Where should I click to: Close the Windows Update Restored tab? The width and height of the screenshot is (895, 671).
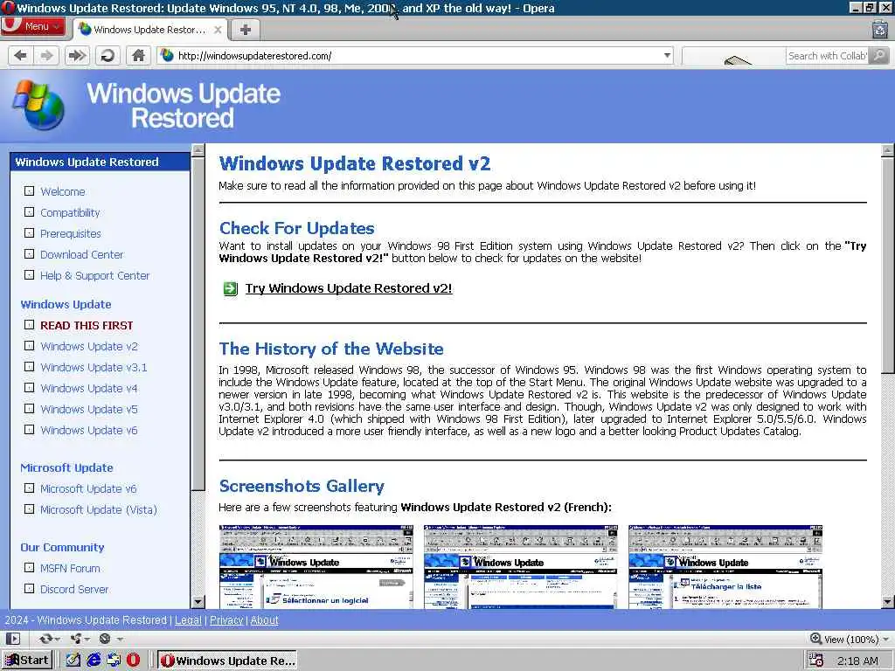(218, 30)
